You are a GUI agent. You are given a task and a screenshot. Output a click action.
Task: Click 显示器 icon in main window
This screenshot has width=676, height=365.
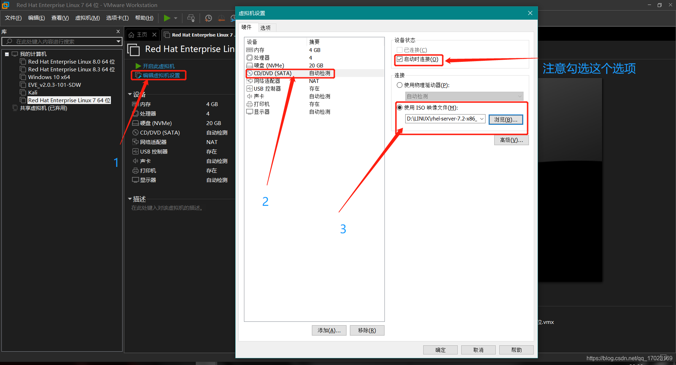135,180
